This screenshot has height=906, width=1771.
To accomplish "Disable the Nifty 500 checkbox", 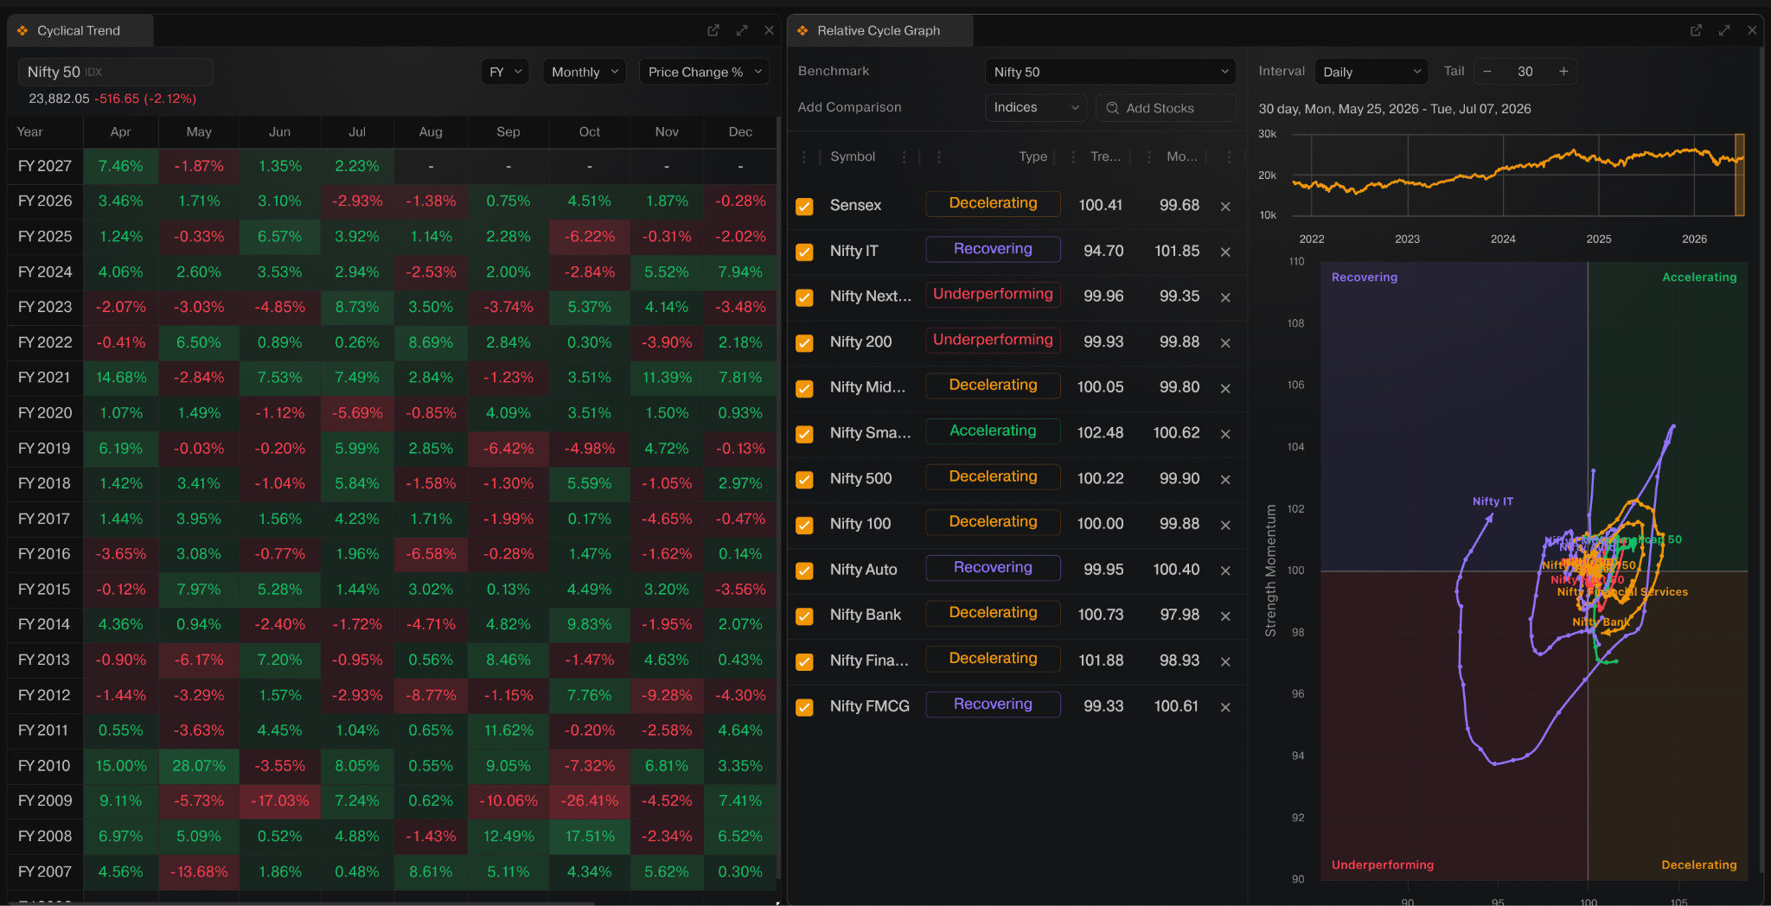I will click(x=804, y=479).
